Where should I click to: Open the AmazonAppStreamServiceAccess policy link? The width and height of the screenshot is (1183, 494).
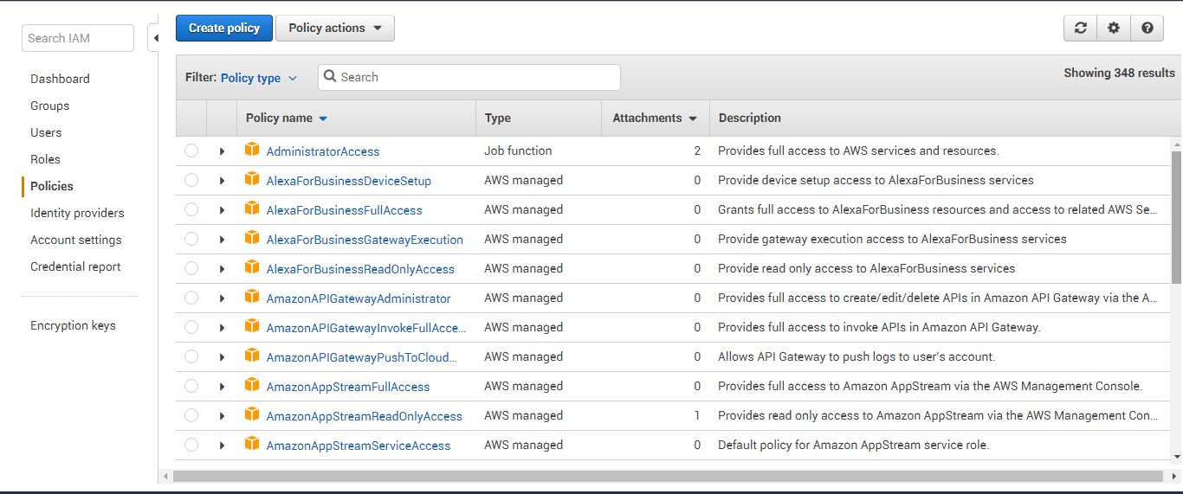tap(359, 446)
